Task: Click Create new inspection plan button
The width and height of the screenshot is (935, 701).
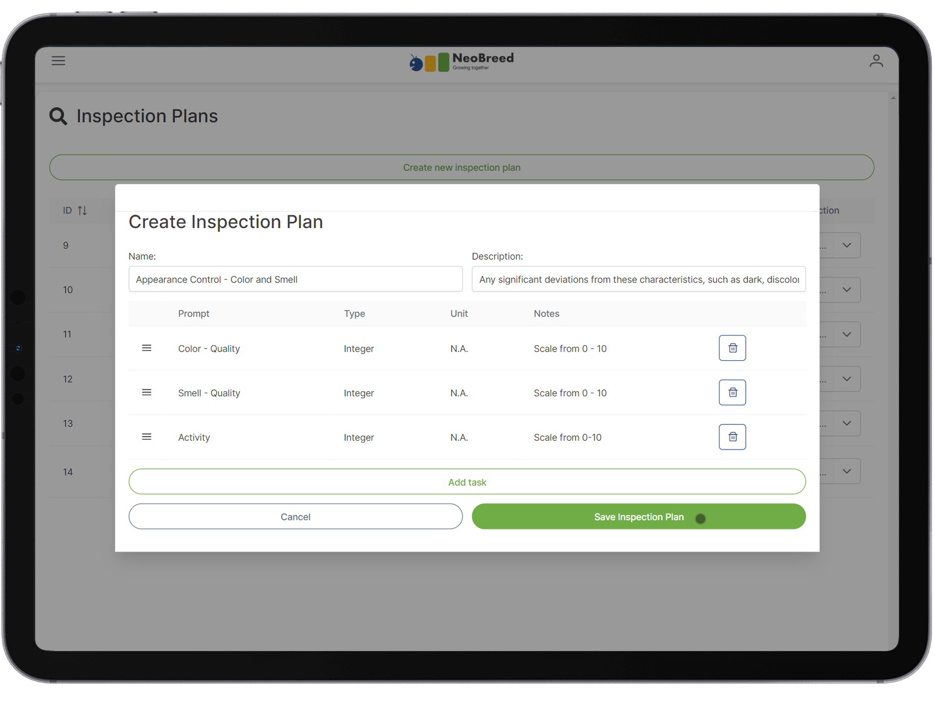Action: click(462, 168)
